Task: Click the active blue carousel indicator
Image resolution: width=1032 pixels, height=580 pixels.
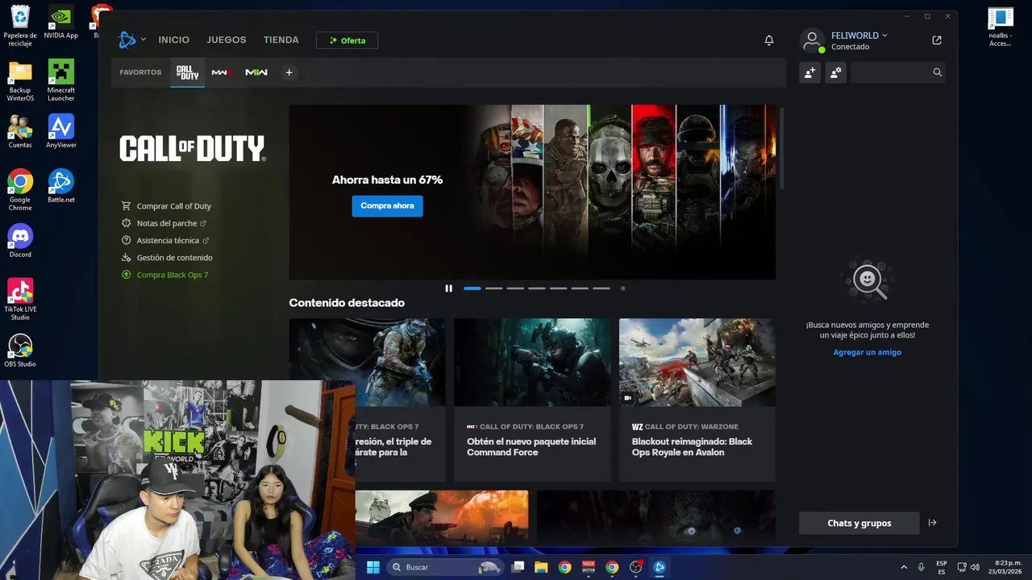Action: [x=472, y=288]
